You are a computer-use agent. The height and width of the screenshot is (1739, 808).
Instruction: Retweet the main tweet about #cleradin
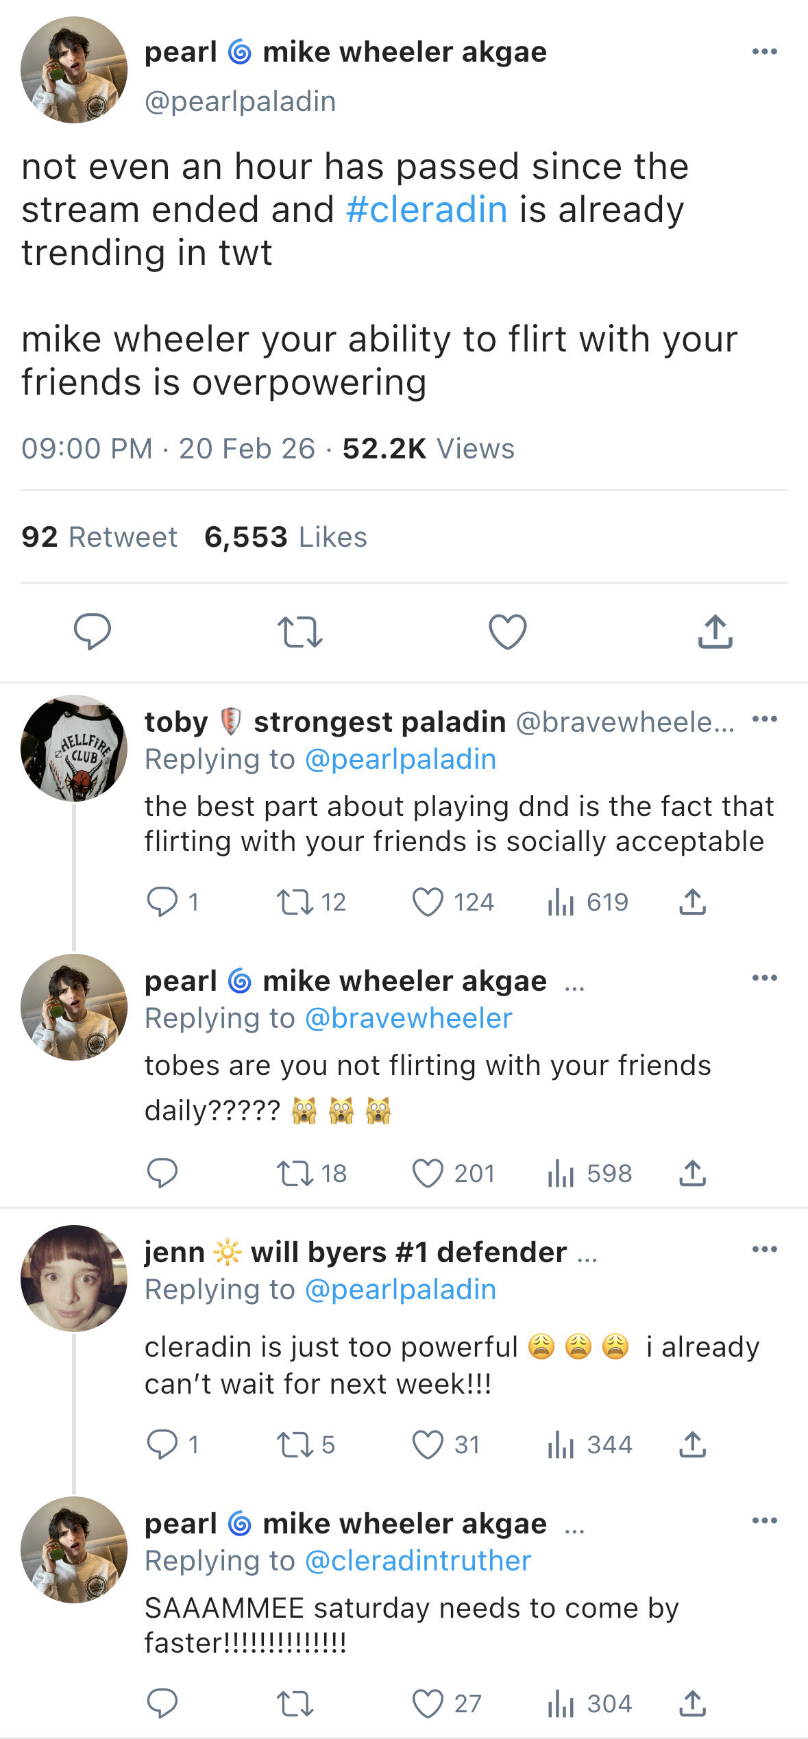(299, 631)
